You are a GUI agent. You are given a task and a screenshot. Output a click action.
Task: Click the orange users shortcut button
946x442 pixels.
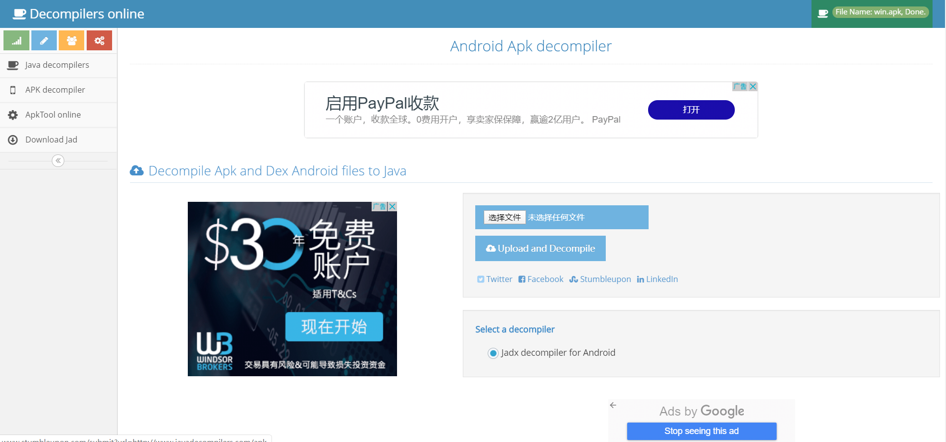(x=72, y=40)
